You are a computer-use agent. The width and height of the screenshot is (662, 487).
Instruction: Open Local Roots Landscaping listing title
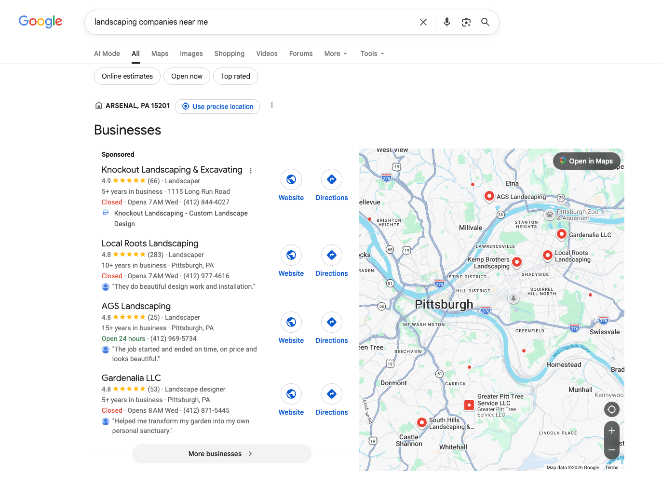(x=150, y=243)
